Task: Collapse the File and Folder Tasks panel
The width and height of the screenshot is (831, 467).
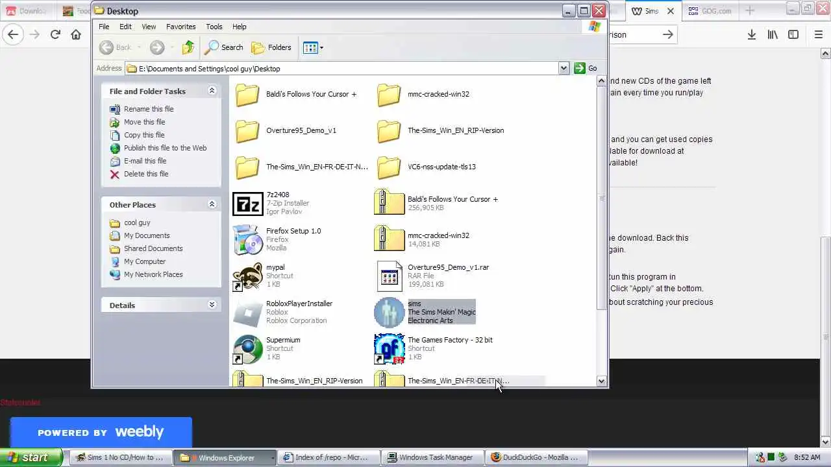Action: [212, 91]
